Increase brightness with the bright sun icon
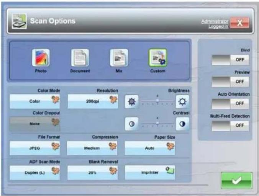The image size is (259, 196). pyautogui.click(x=182, y=101)
